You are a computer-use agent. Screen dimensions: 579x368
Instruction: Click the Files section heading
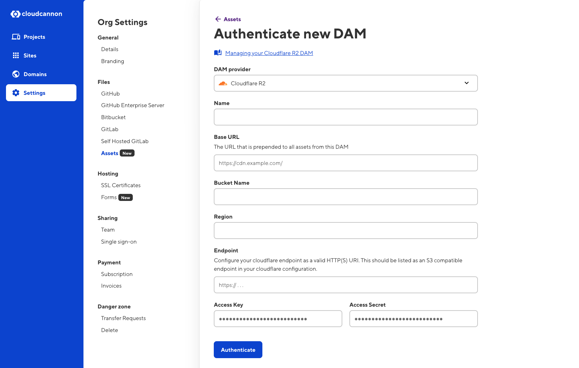[104, 82]
